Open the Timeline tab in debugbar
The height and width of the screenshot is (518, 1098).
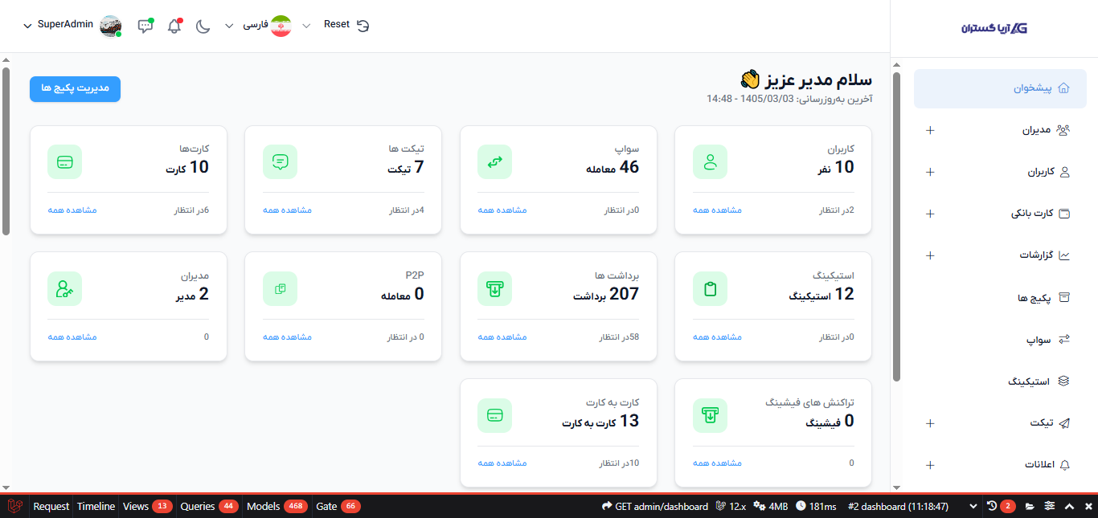tap(96, 507)
